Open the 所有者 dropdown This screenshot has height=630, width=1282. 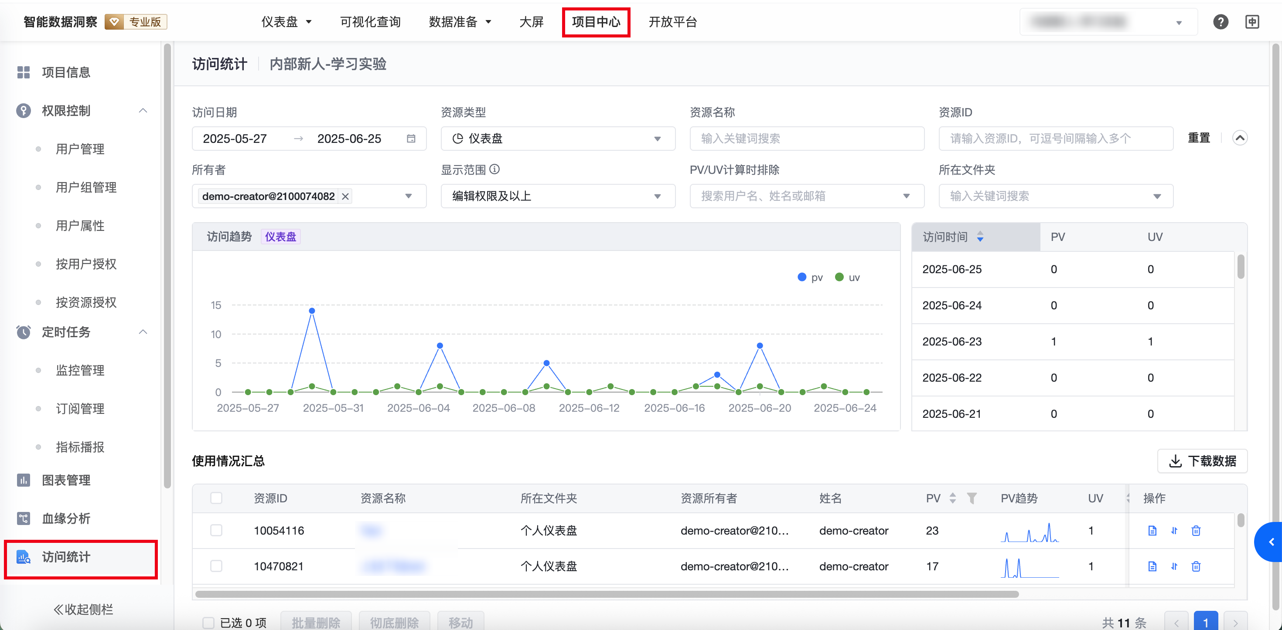309,196
